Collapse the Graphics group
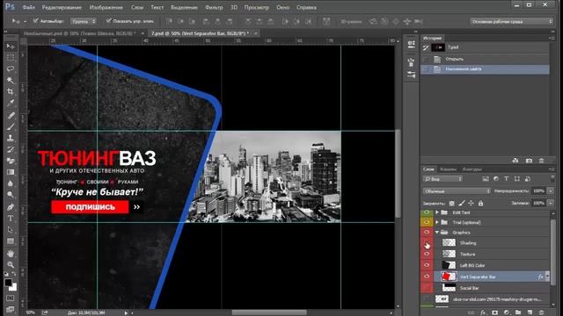The image size is (563, 316). coord(437,232)
